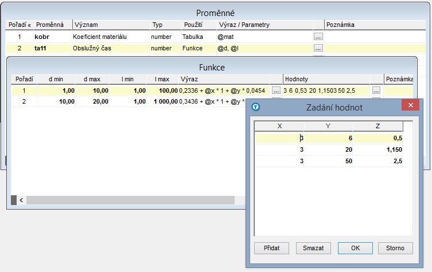432x272 pixels.
Task: Click Y value 6
Action: coord(328,138)
